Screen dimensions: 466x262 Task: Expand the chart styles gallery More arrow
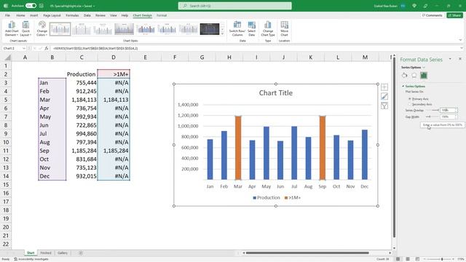tap(222, 34)
